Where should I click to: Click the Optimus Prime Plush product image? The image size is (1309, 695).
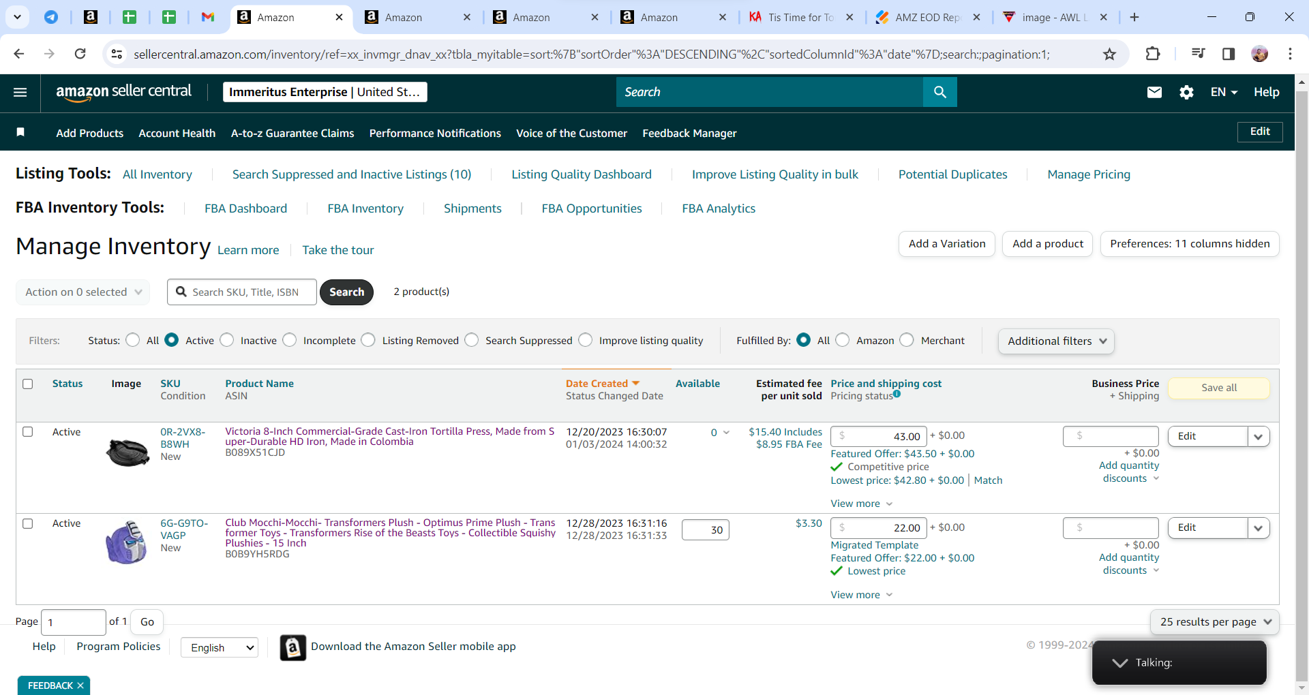(127, 542)
